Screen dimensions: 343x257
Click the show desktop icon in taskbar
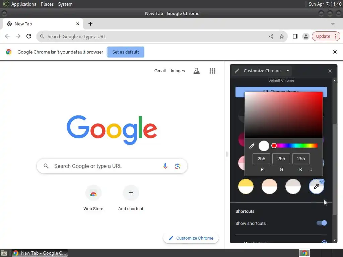pyautogui.click(x=4, y=253)
